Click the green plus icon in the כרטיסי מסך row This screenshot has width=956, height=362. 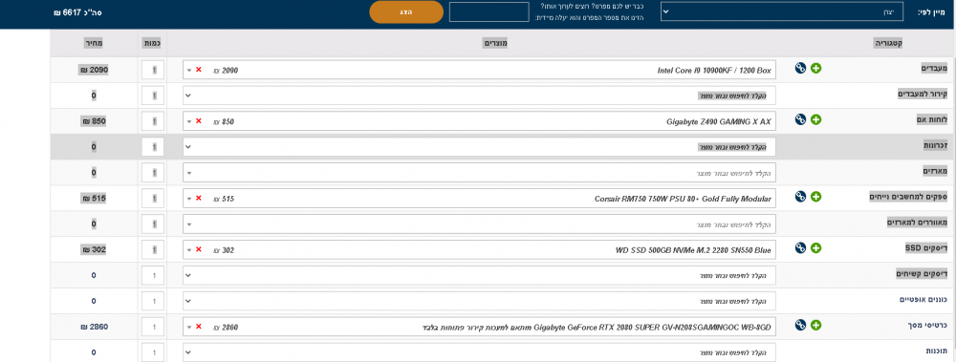(x=815, y=326)
